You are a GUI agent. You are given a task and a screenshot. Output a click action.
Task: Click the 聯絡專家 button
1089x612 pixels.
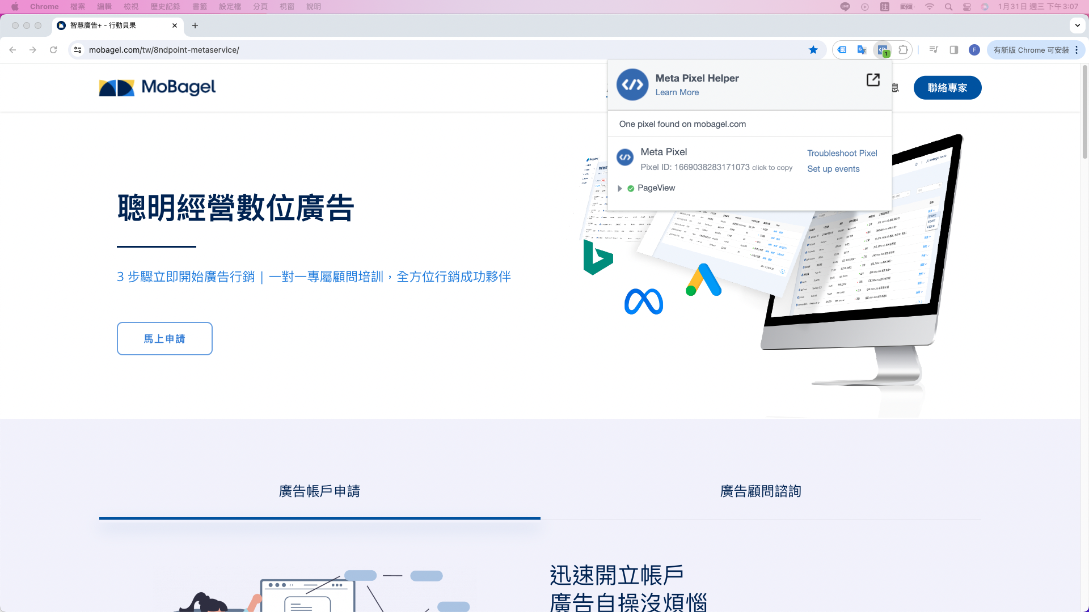coord(947,88)
